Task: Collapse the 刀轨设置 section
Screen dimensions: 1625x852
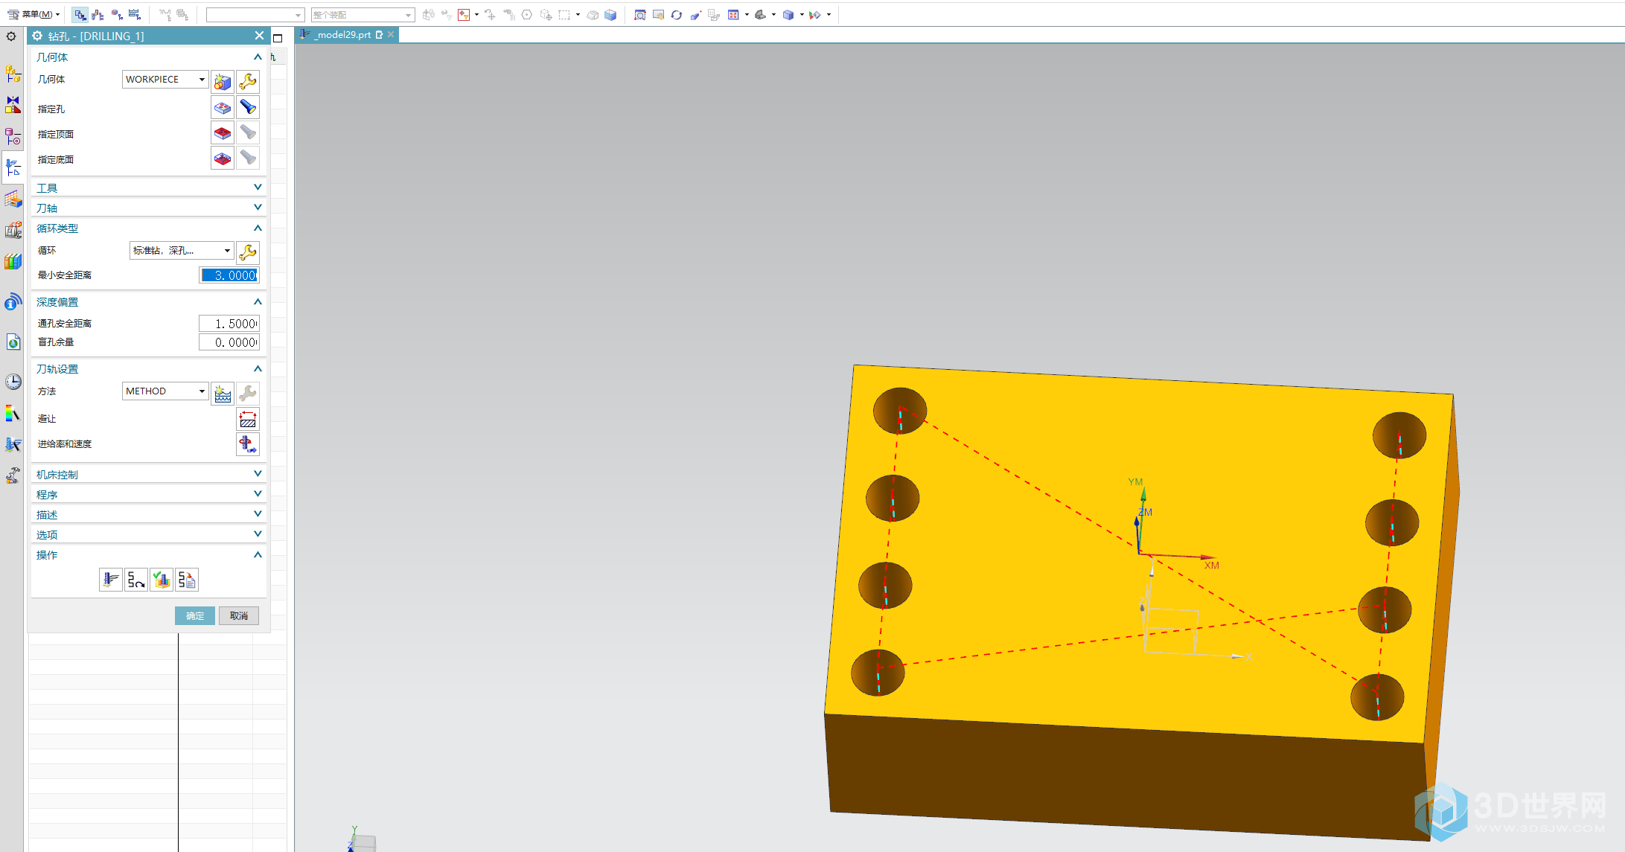Action: point(258,368)
